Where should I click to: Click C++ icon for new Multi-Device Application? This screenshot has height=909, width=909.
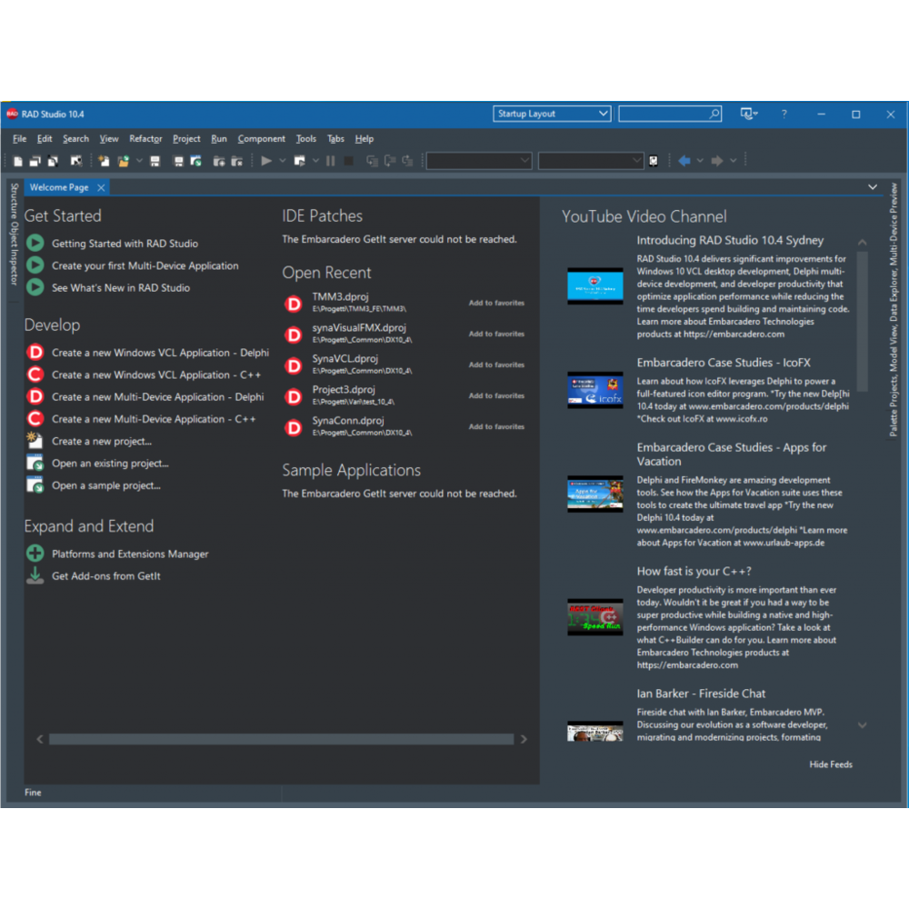pos(35,419)
